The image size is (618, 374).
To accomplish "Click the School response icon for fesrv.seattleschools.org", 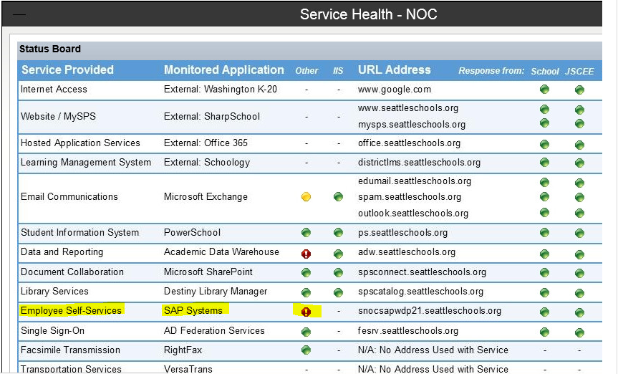I will pyautogui.click(x=545, y=332).
